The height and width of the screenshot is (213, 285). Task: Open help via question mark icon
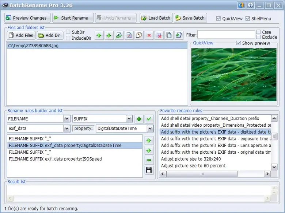pyautogui.click(x=251, y=5)
